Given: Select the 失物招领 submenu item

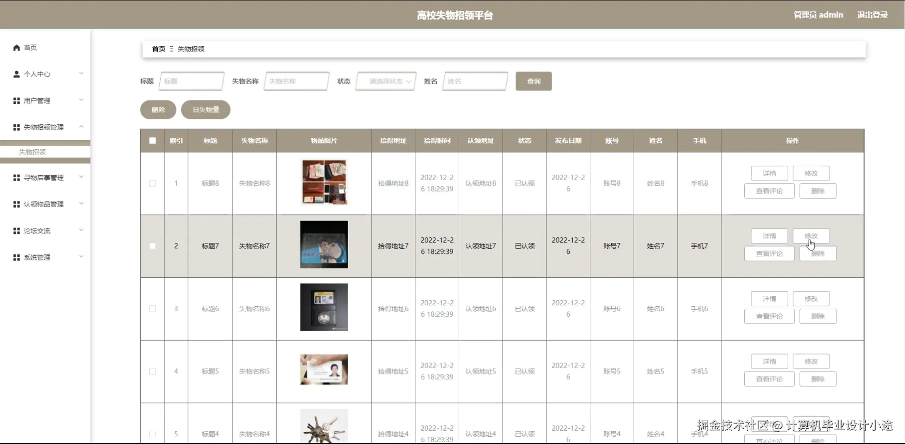Looking at the screenshot, I should pyautogui.click(x=45, y=152).
